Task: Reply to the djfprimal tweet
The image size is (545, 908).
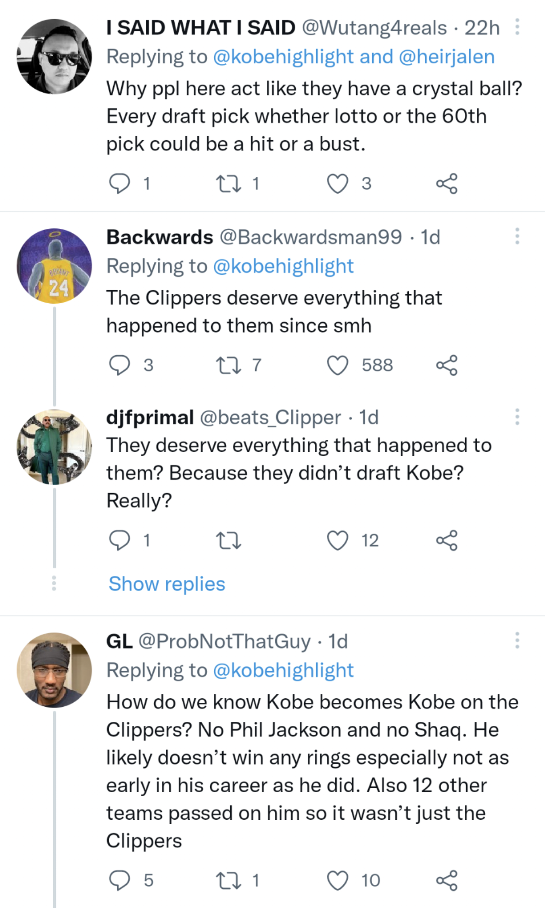Action: point(119,540)
